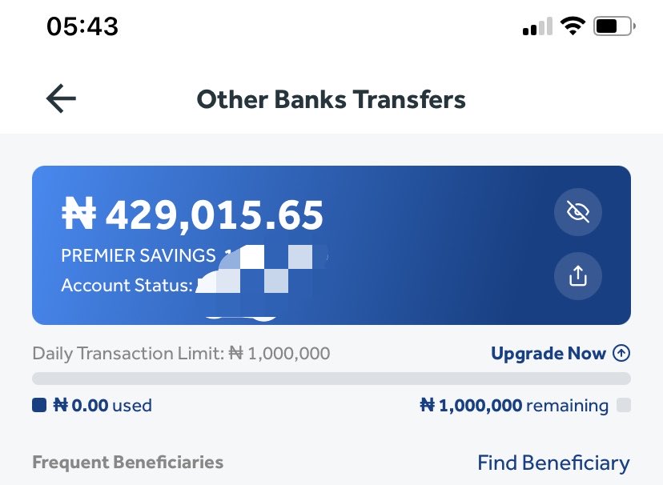
Task: Tap the Upgrade Now arrow circle icon
Action: pos(621,353)
